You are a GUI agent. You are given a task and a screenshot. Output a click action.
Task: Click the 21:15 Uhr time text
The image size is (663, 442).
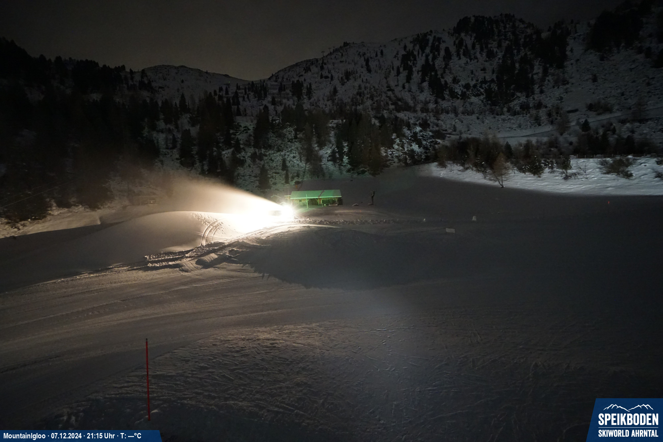101,436
